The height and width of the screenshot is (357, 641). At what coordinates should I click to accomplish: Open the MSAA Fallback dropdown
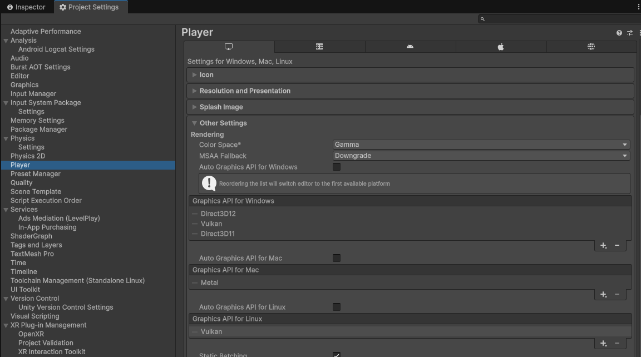[x=481, y=156]
